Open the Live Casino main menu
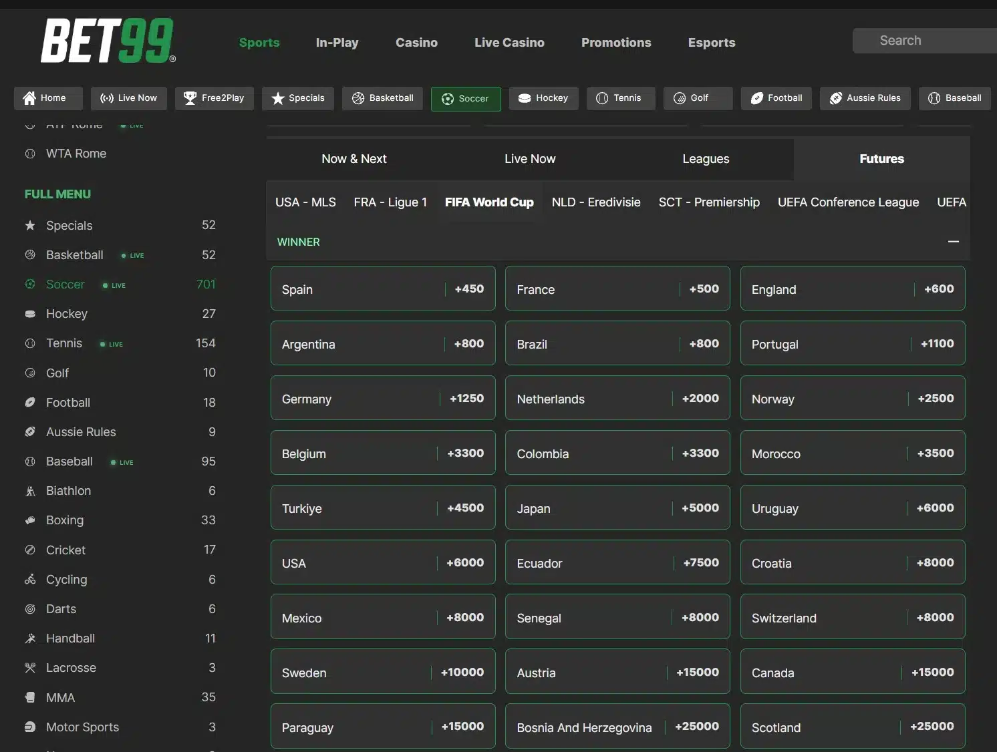Viewport: 997px width, 752px height. click(x=509, y=42)
